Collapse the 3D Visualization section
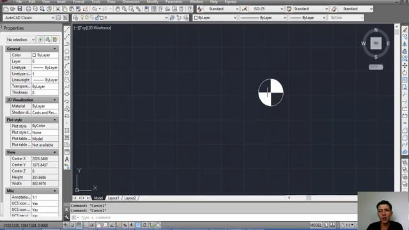The height and width of the screenshot is (230, 409). (55, 100)
